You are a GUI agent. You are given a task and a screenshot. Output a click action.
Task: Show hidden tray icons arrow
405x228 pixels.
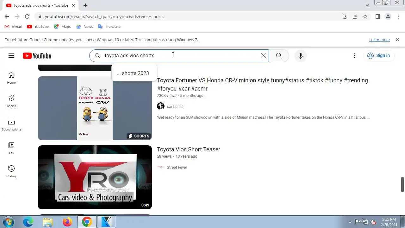[x=350, y=222]
